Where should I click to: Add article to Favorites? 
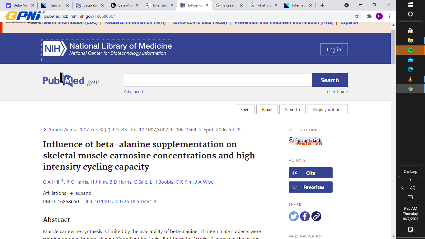tap(311, 187)
